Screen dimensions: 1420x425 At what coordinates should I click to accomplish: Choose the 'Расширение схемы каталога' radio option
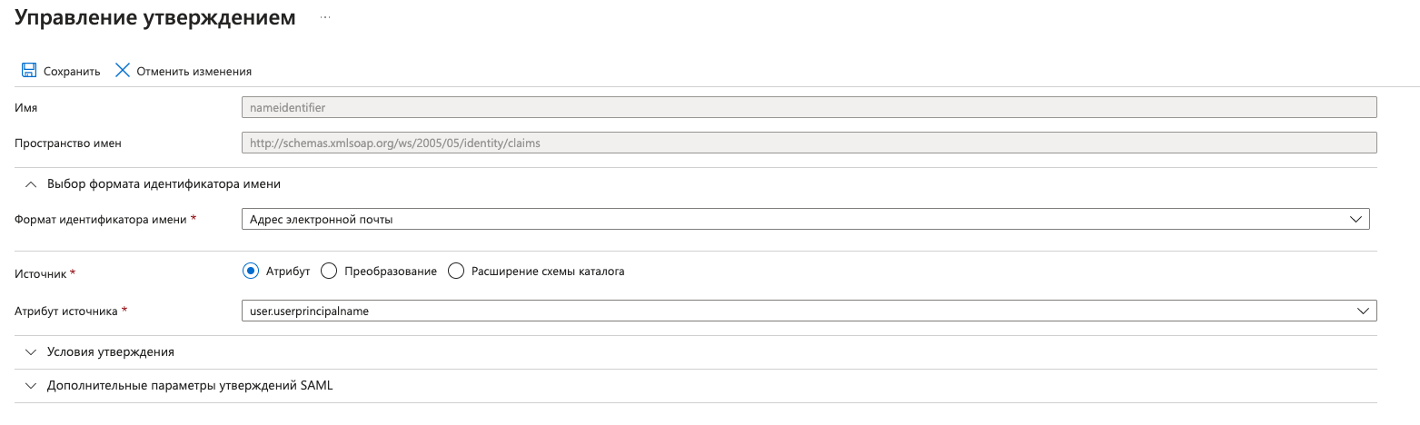(x=456, y=271)
